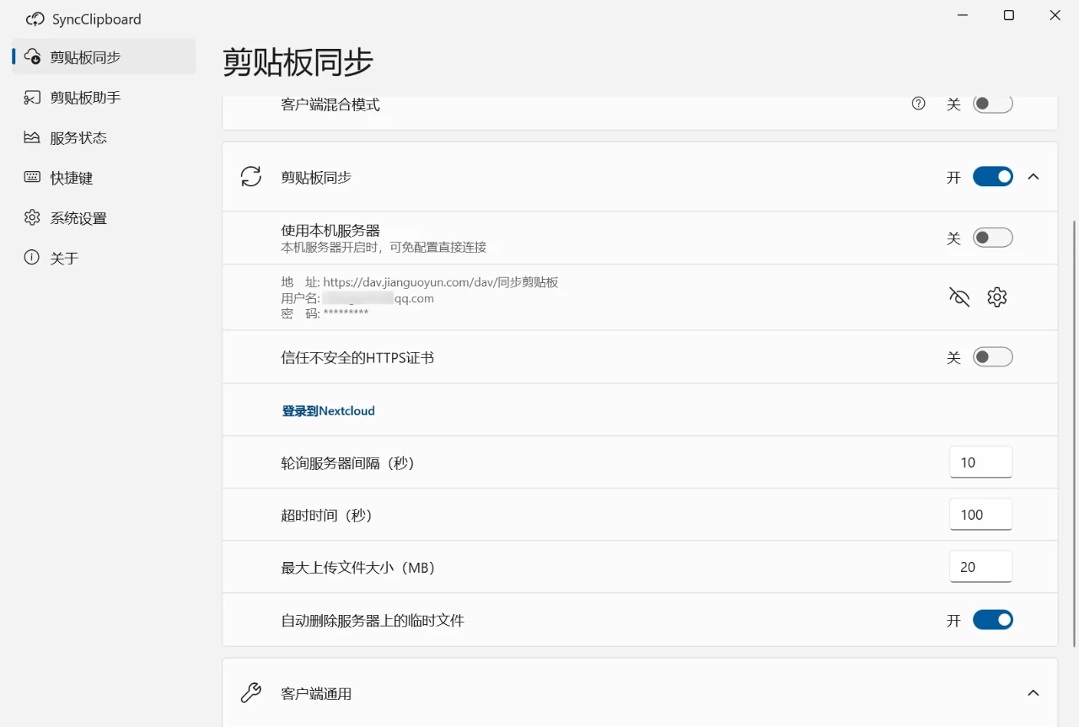This screenshot has width=1079, height=727.
Task: Click the 剪贴板同步 page heading
Action: tap(298, 62)
